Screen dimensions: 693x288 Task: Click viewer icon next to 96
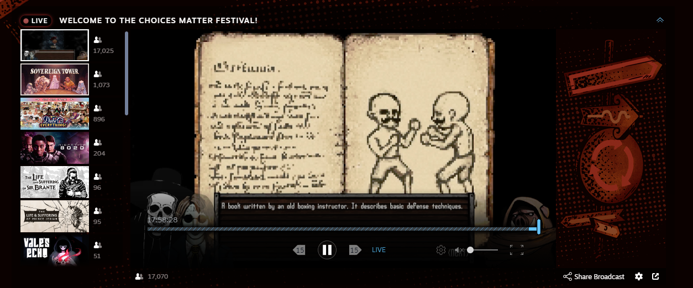[x=98, y=177]
